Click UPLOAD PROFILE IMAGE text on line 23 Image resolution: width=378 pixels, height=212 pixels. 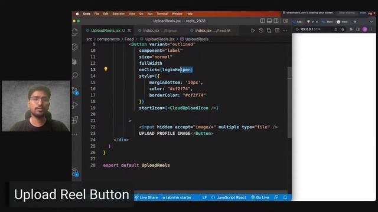coord(165,134)
